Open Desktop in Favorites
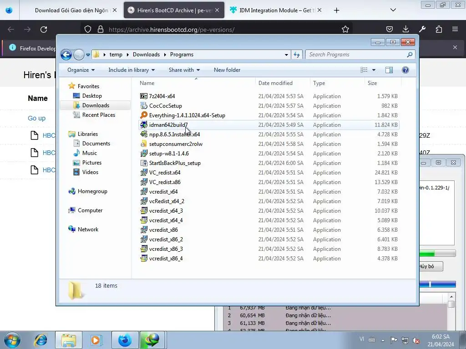466x349 pixels. coord(92,96)
